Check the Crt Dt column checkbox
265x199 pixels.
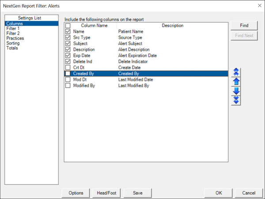pyautogui.click(x=68, y=68)
